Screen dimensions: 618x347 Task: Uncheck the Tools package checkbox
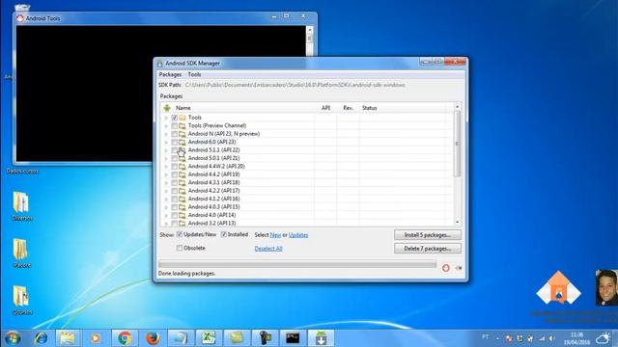[x=174, y=118]
